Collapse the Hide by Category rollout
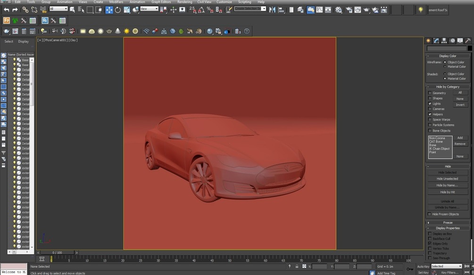The width and height of the screenshot is (474, 275). tap(447, 87)
